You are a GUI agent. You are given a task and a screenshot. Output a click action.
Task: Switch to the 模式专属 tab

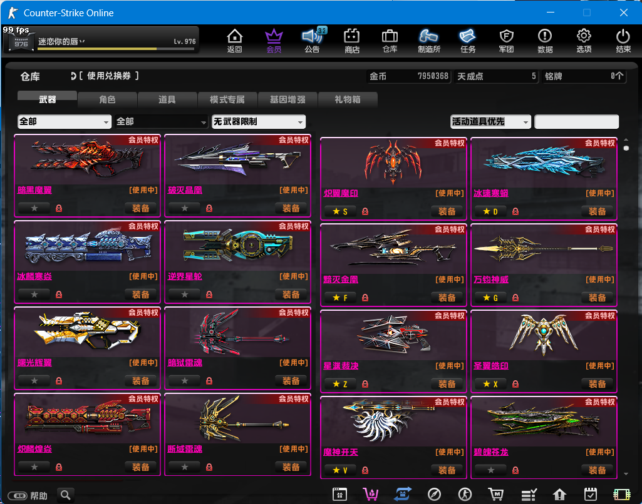227,99
